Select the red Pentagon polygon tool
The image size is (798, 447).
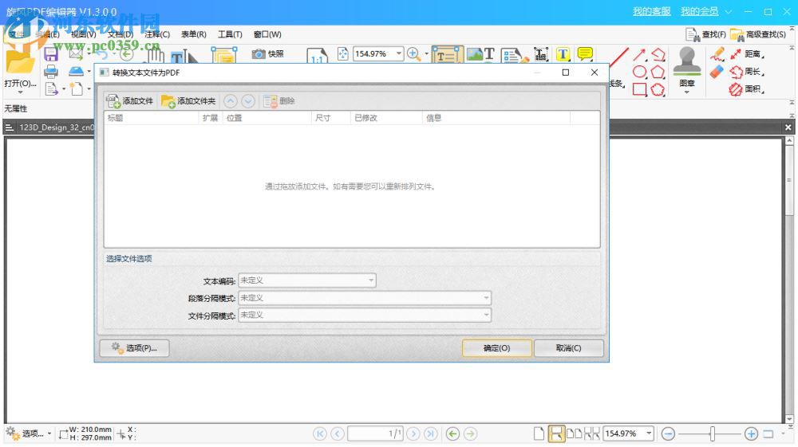[658, 72]
